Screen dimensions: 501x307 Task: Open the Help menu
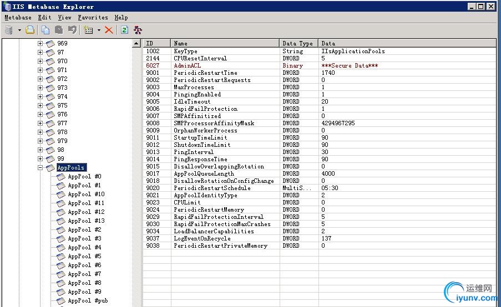pyautogui.click(x=121, y=18)
